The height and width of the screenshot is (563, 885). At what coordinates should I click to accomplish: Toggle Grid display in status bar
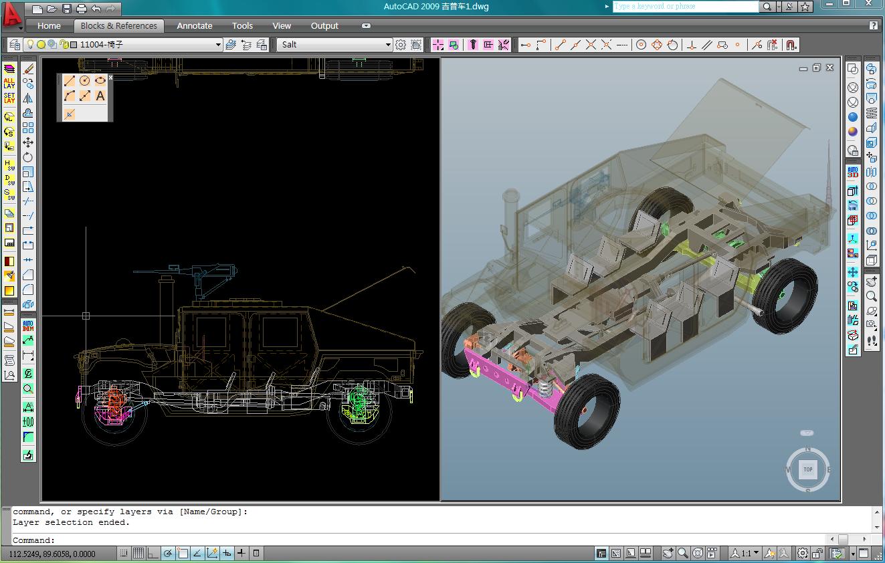[x=138, y=553]
